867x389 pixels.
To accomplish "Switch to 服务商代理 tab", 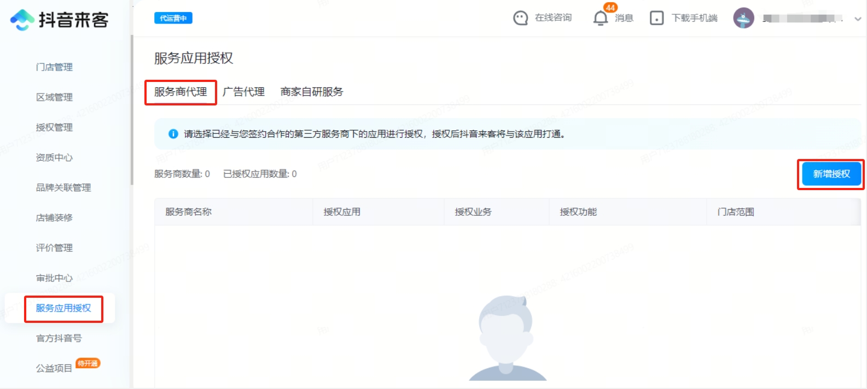I will 181,92.
